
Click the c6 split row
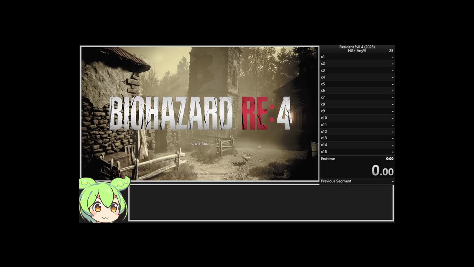(357, 90)
